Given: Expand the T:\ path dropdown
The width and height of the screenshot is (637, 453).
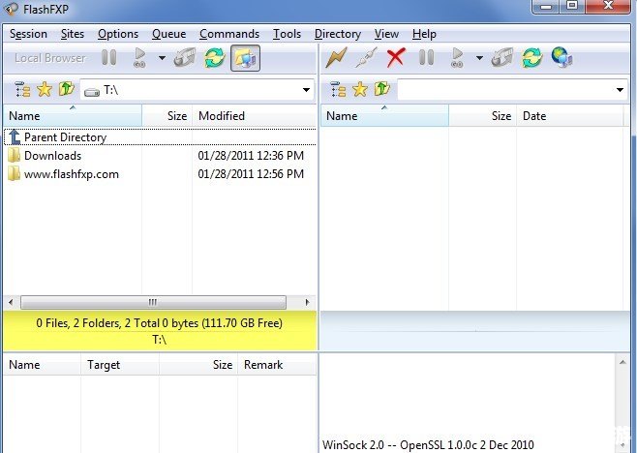Looking at the screenshot, I should pos(306,90).
